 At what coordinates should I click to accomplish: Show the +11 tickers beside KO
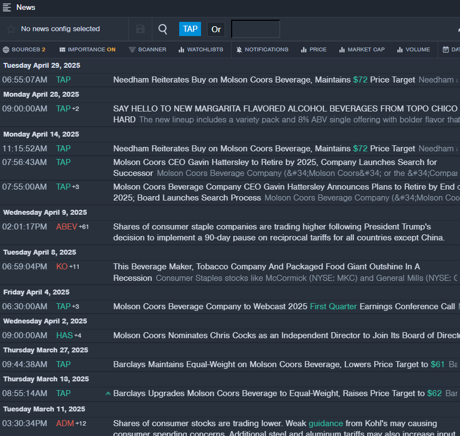[x=74, y=267]
